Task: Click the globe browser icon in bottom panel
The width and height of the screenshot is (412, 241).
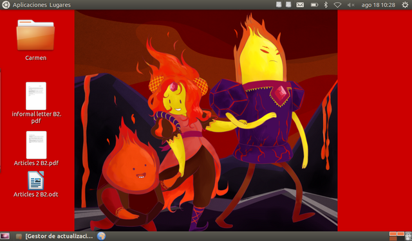Action: click(x=102, y=236)
